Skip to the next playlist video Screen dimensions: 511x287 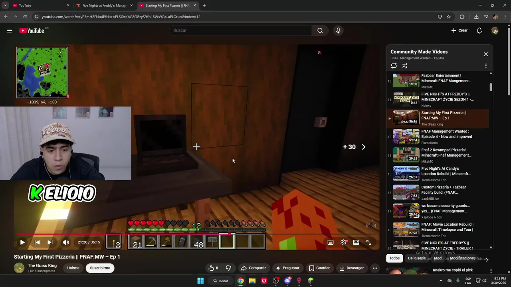tap(50, 242)
